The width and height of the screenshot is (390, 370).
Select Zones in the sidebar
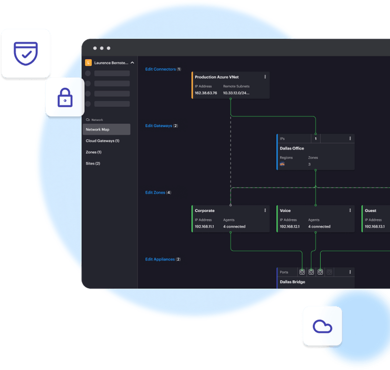[93, 152]
